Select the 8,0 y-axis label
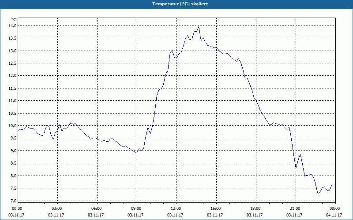Image resolution: width=353 pixels, height=220 pixels. (x=14, y=176)
